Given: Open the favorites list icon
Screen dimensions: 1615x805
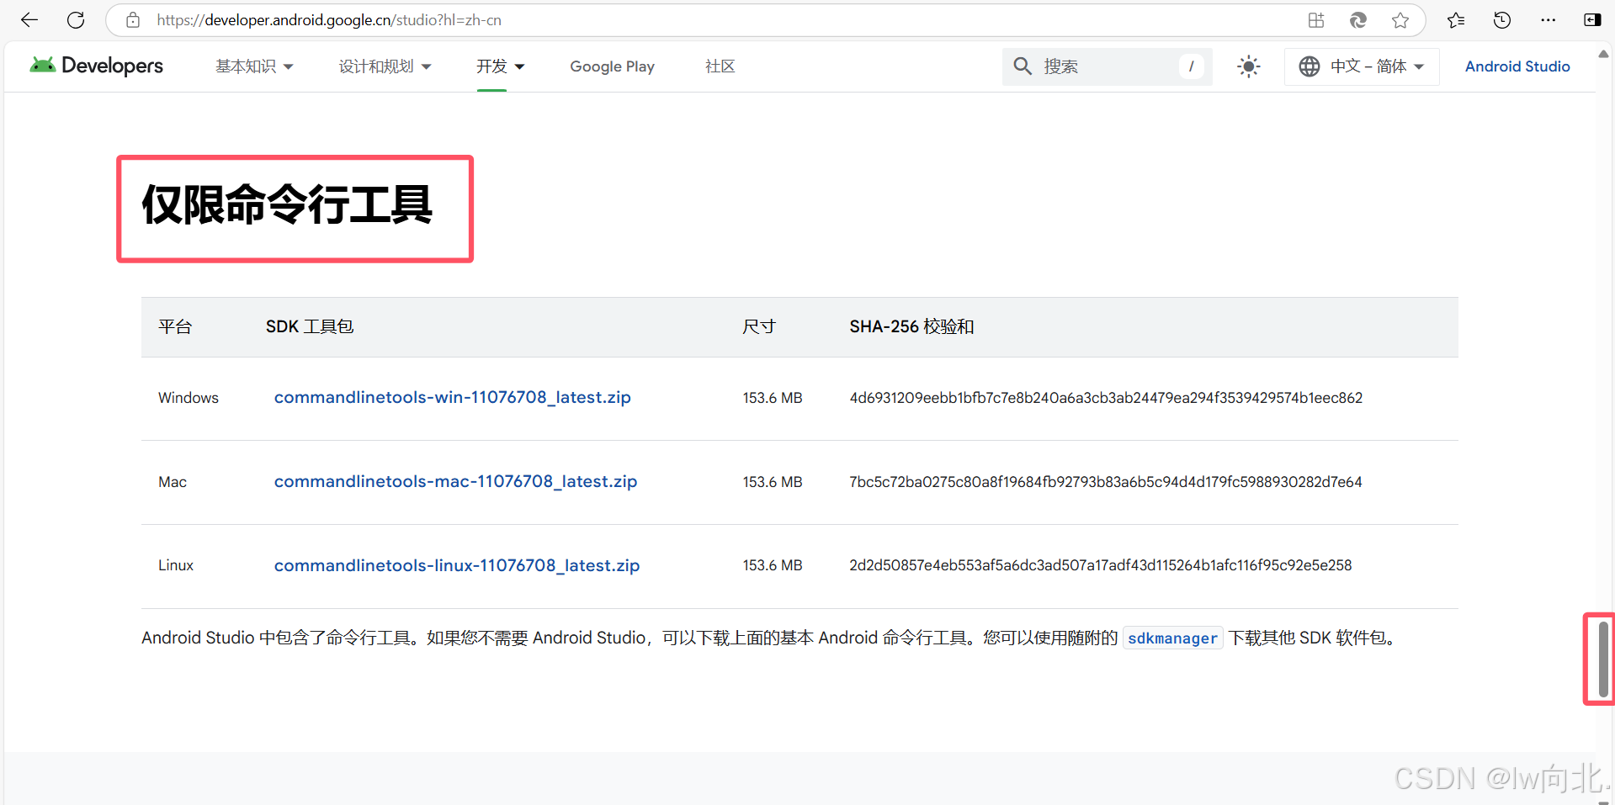Looking at the screenshot, I should [1456, 20].
